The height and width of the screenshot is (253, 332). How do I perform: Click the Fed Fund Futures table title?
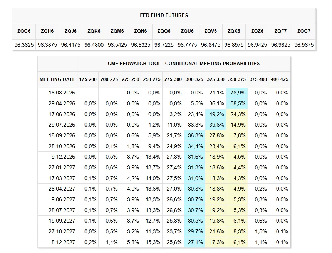pos(164,15)
